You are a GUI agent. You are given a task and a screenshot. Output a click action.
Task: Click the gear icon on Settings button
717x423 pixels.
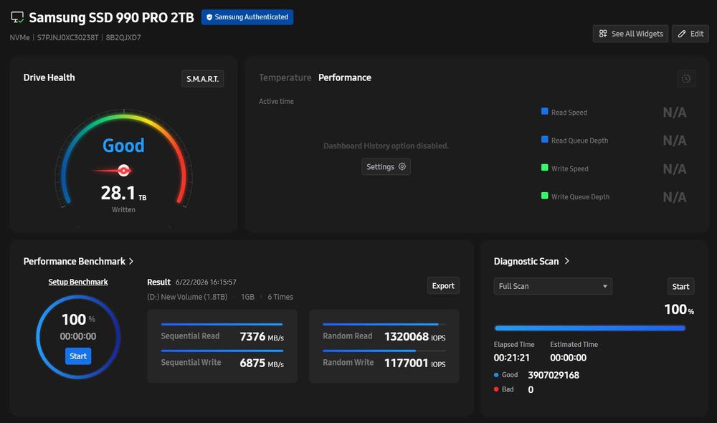click(402, 166)
